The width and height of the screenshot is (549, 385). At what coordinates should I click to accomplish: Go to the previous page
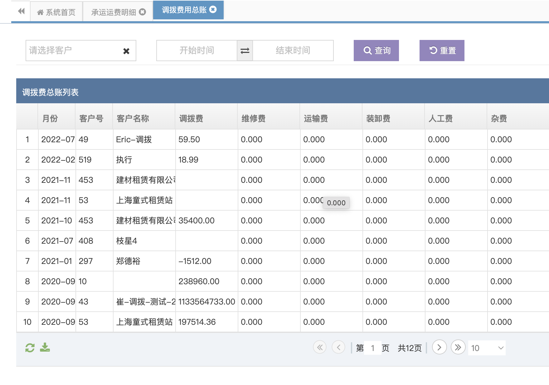click(x=338, y=347)
